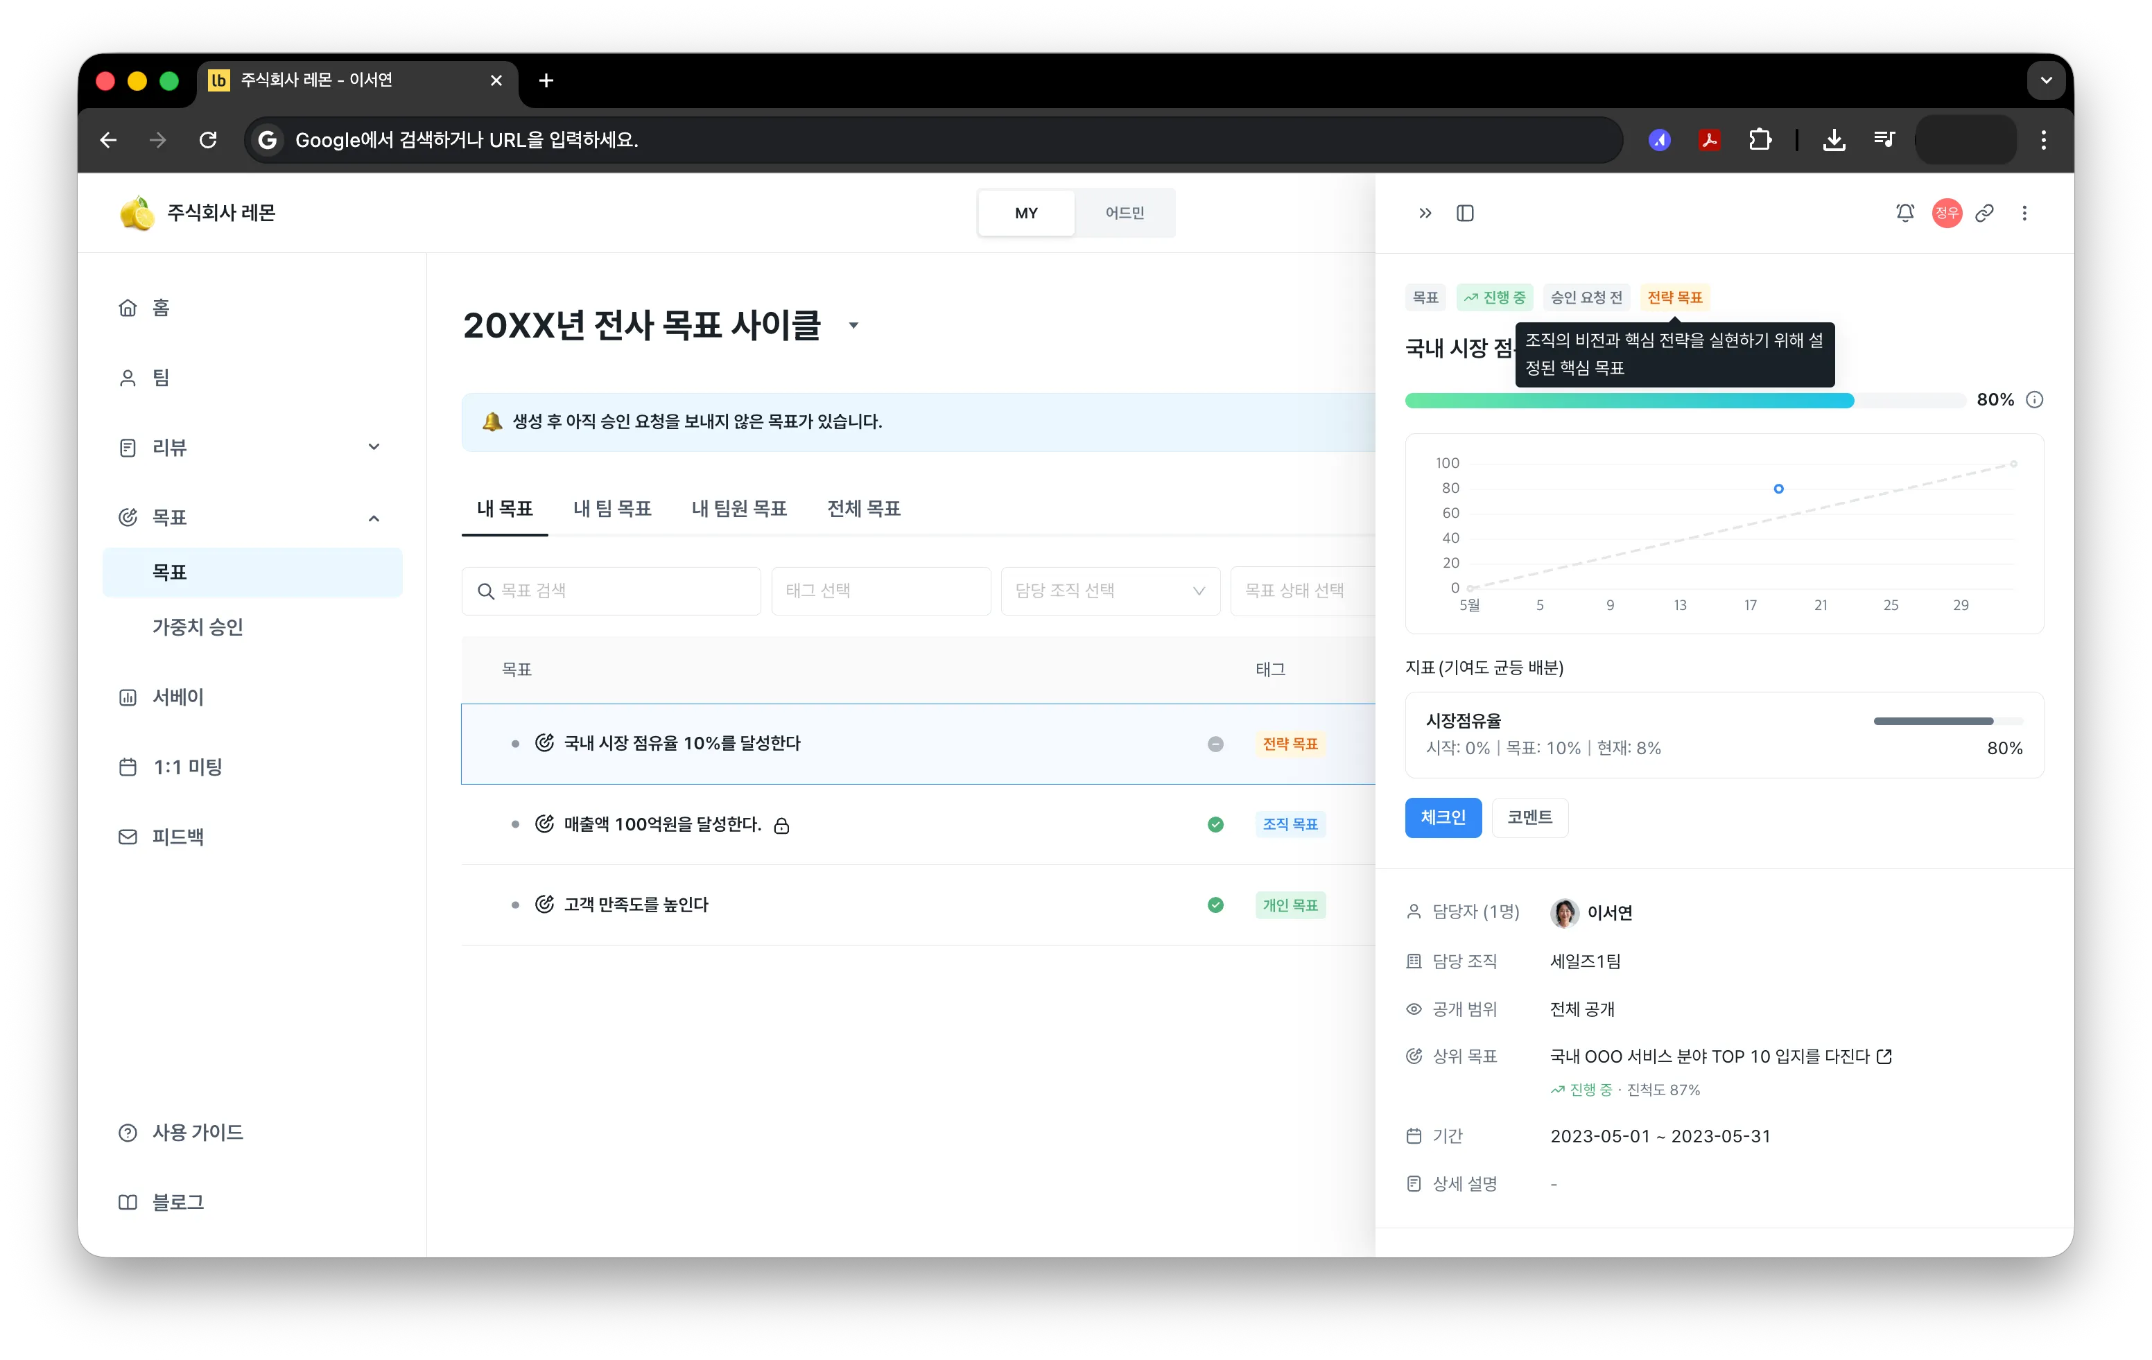Copy link with the chain icon

pyautogui.click(x=1985, y=213)
